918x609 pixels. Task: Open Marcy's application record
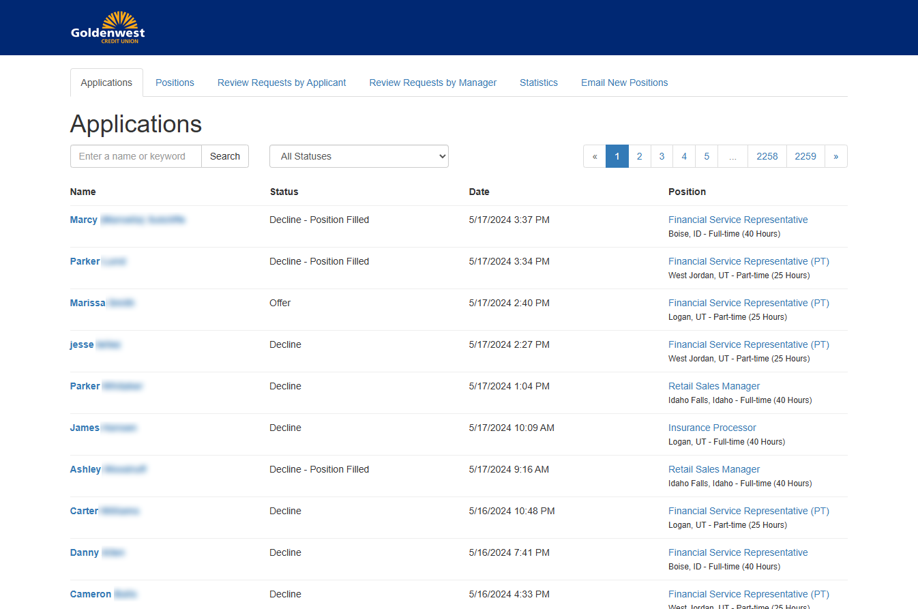point(84,220)
